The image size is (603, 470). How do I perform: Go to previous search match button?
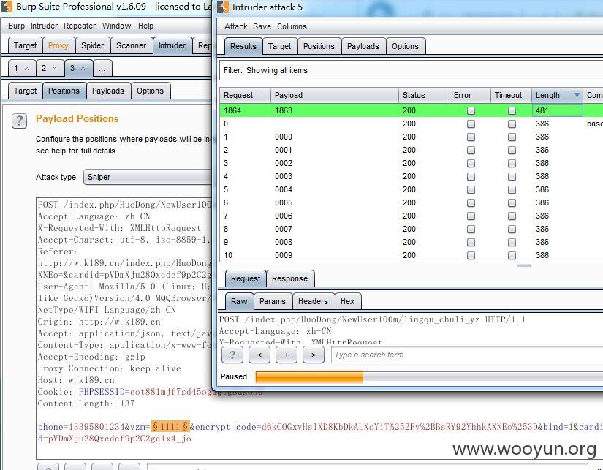coord(259,355)
